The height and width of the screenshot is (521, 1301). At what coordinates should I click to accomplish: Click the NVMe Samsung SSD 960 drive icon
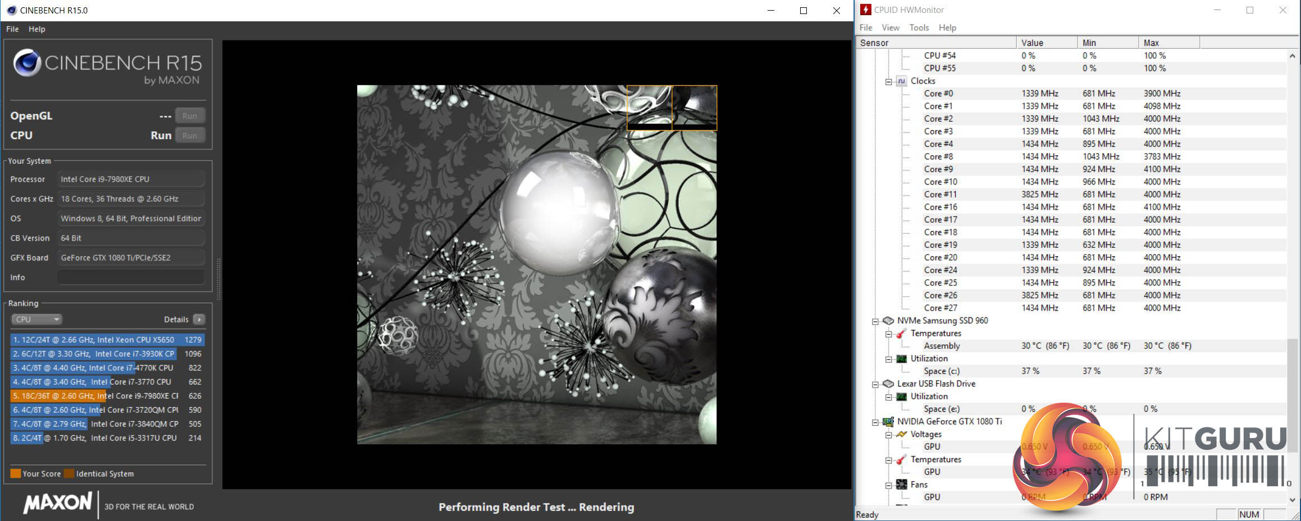888,321
